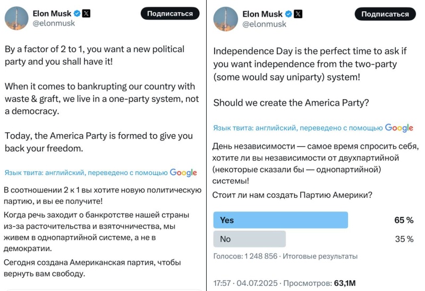Click the 65 % poll percentage
The width and height of the screenshot is (425, 291).
coord(403,220)
